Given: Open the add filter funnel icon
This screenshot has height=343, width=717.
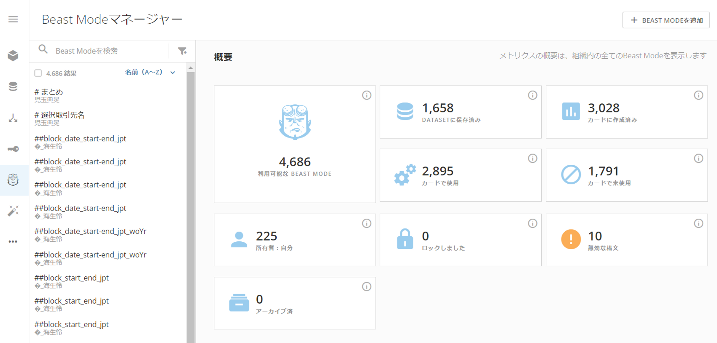Looking at the screenshot, I should (182, 51).
